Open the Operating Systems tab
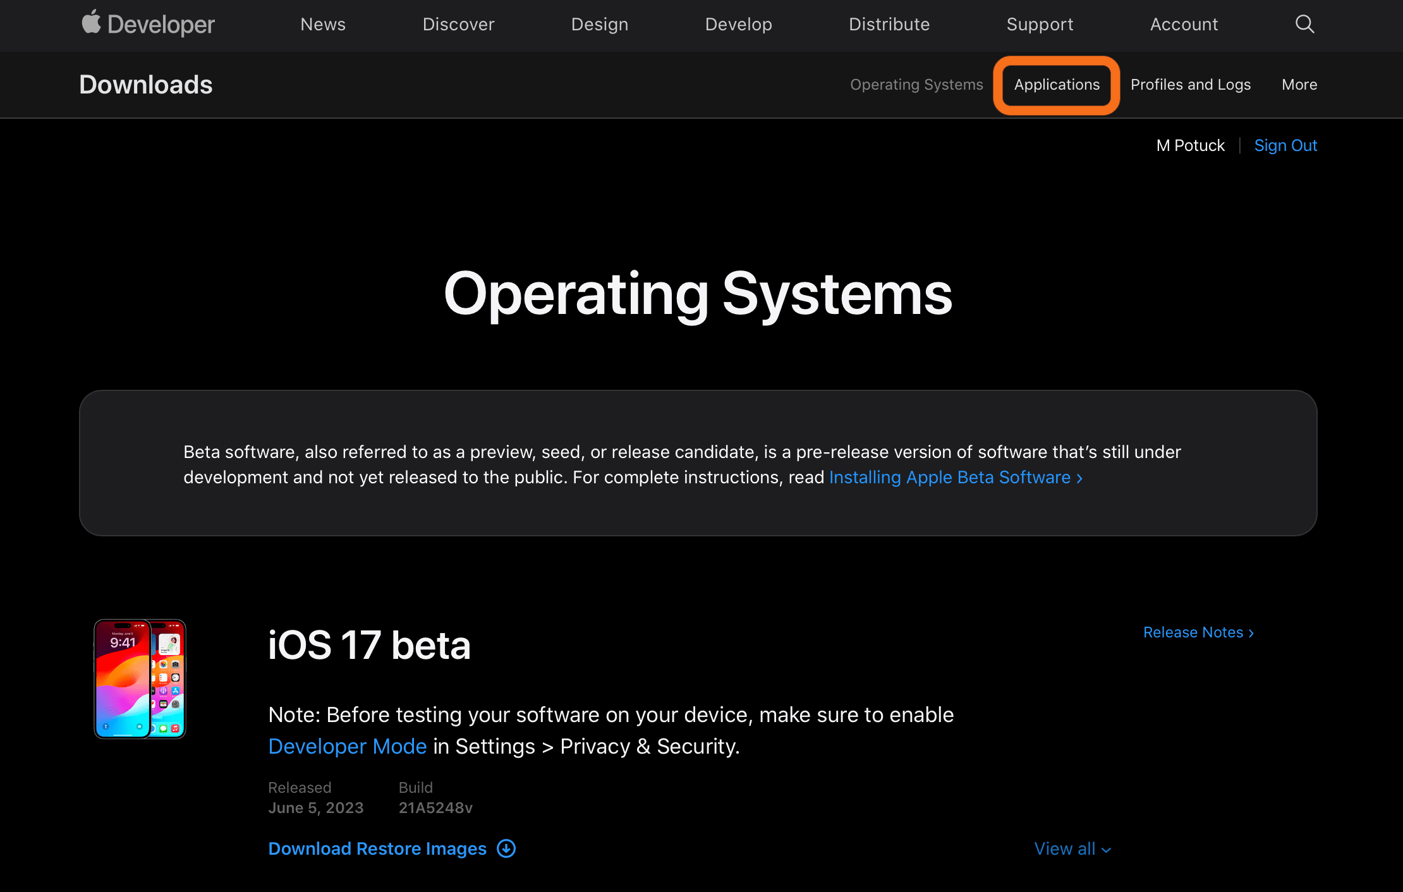Image resolution: width=1403 pixels, height=892 pixels. [916, 85]
